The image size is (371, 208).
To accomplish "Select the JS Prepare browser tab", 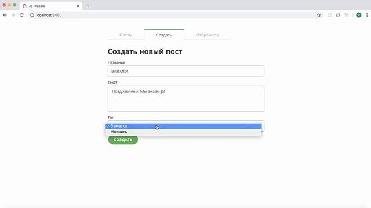I will 51,6.
